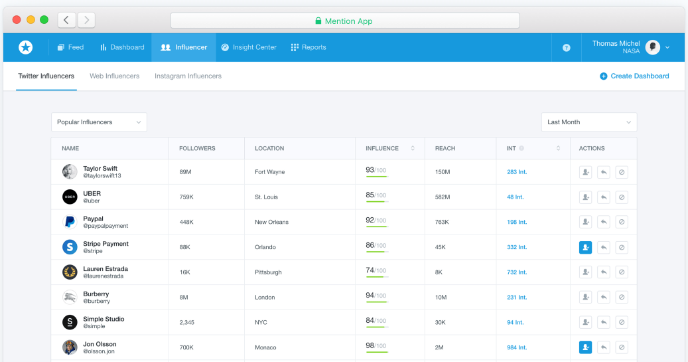
Task: Select the Influencer nav item
Action: 184,47
